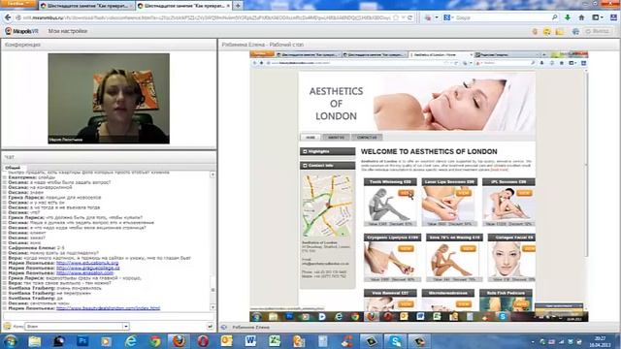This screenshot has width=621, height=349.
Task: Open the engsalon.com link in the chat
Action: pyautogui.click(x=84, y=273)
